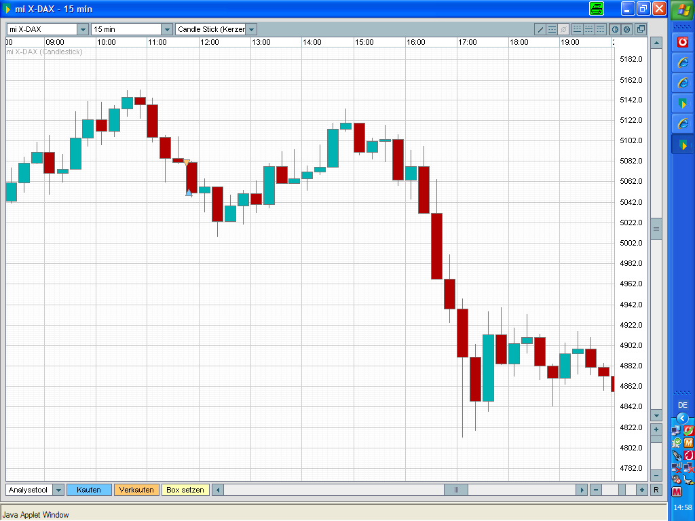Zoom out price axis with vertical minus

click(x=656, y=476)
